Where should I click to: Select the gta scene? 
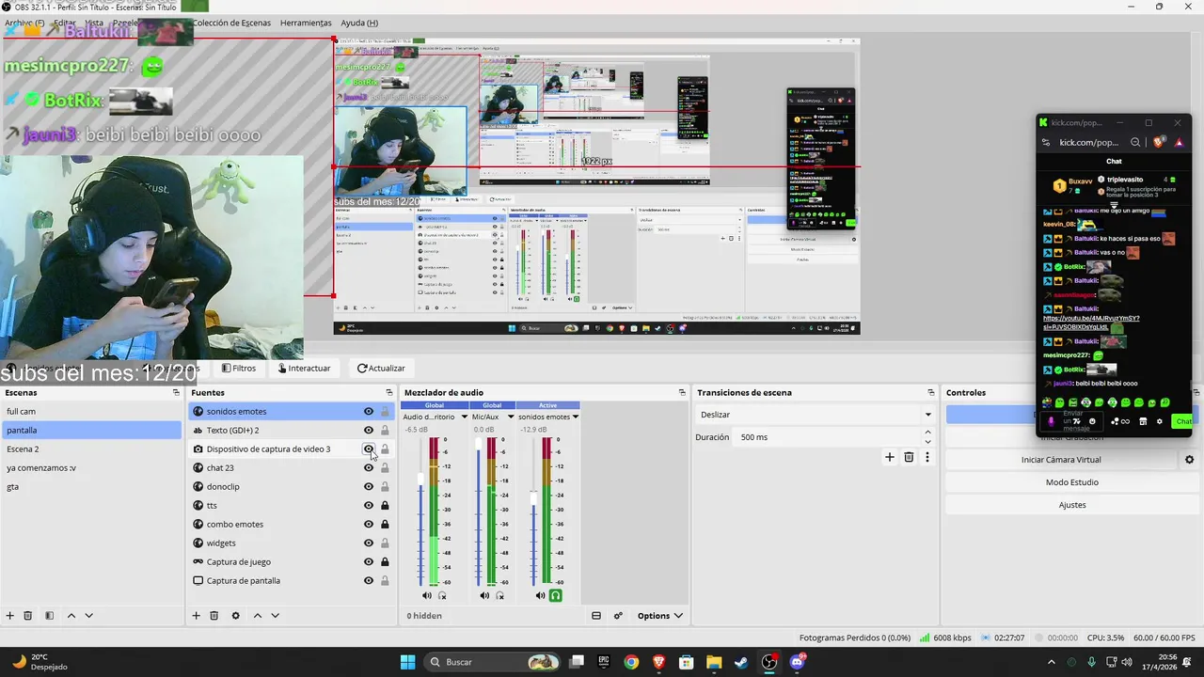pos(91,486)
